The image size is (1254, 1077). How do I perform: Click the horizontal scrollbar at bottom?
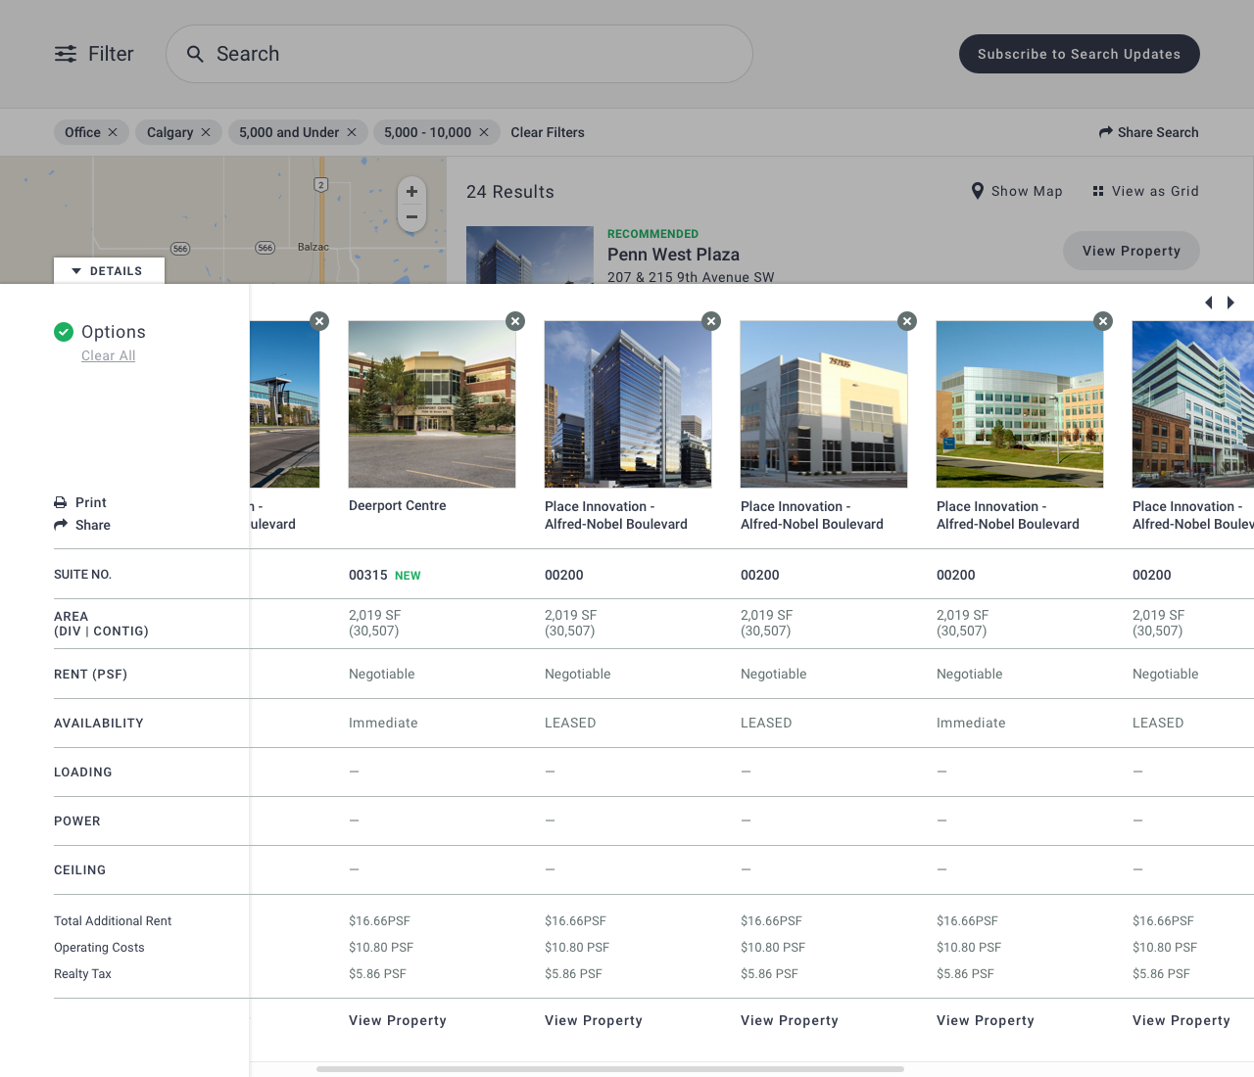pyautogui.click(x=609, y=1069)
